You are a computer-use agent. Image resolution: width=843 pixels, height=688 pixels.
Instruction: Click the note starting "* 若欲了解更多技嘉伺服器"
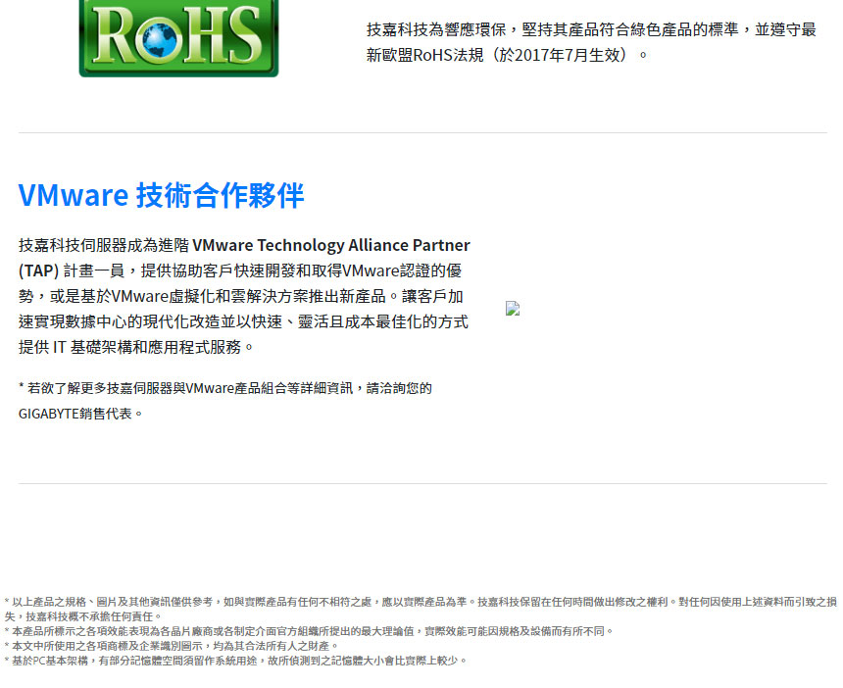[225, 401]
